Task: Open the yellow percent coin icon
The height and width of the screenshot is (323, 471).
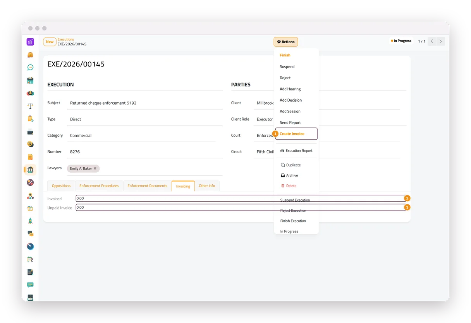Action: pos(30,144)
